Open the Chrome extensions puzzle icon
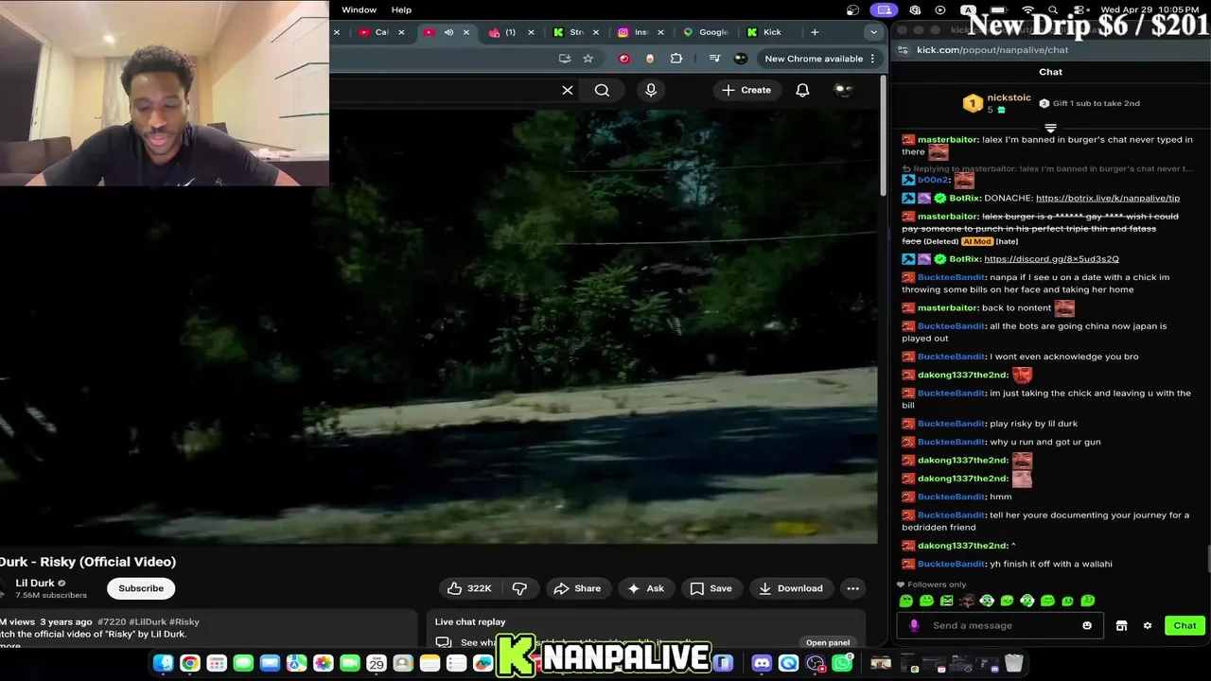 pos(676,59)
